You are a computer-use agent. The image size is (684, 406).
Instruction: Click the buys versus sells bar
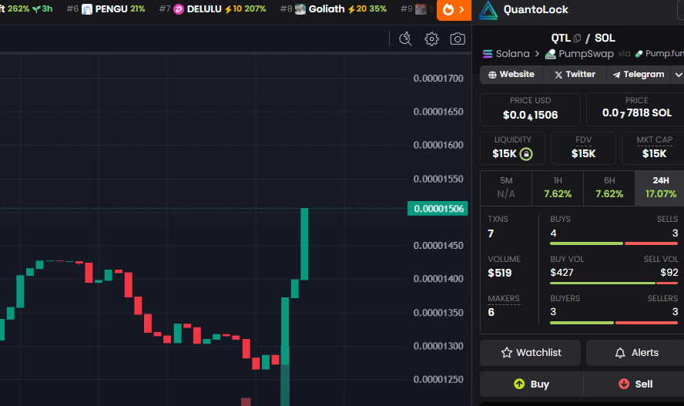[x=614, y=243]
